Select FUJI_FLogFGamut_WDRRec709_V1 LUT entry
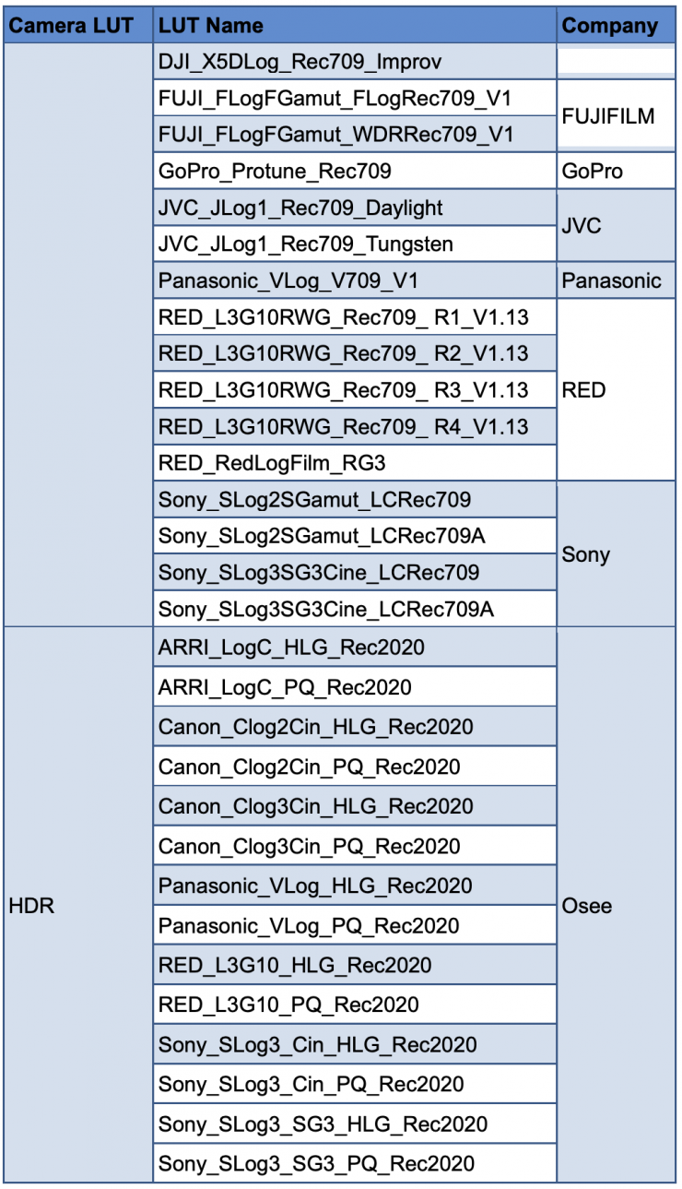The image size is (682, 1189). [x=335, y=135]
